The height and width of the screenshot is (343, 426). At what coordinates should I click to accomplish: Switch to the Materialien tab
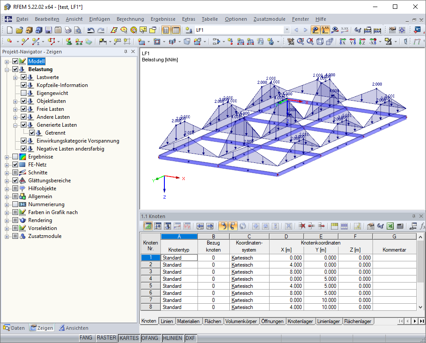tap(188, 321)
